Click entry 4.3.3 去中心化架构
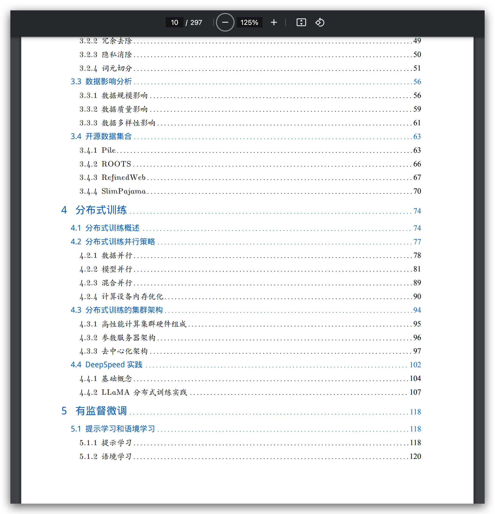 (114, 351)
